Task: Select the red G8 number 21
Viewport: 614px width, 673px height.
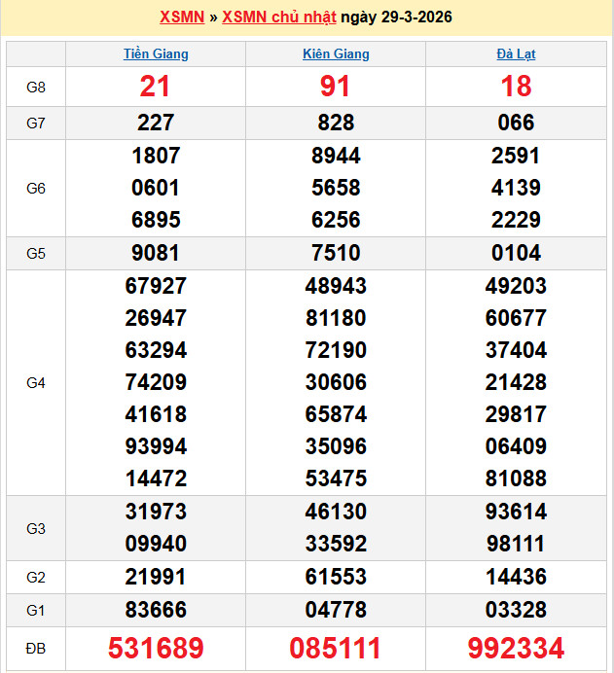Action: pos(156,87)
